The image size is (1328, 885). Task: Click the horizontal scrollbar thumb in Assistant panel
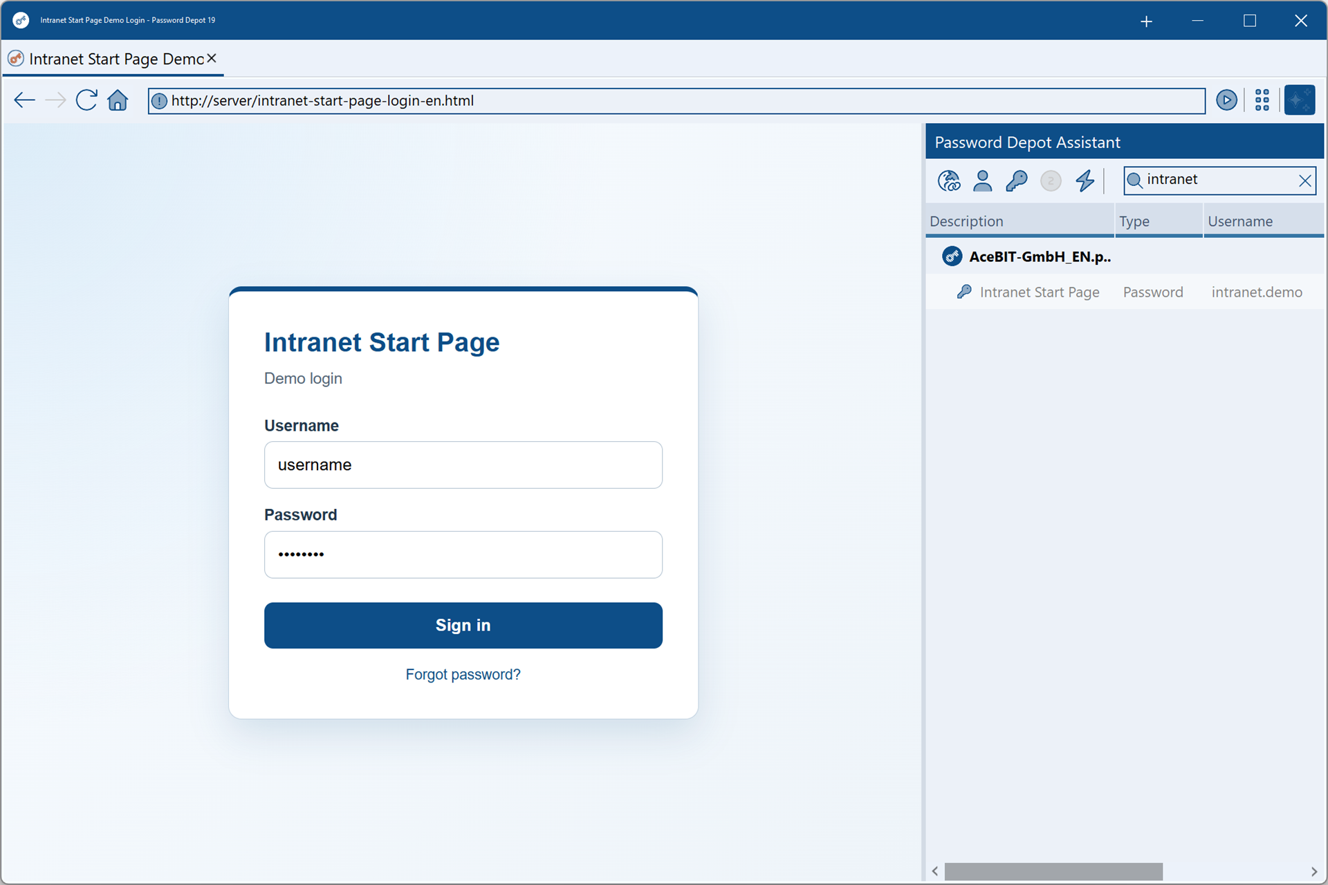pos(1053,871)
